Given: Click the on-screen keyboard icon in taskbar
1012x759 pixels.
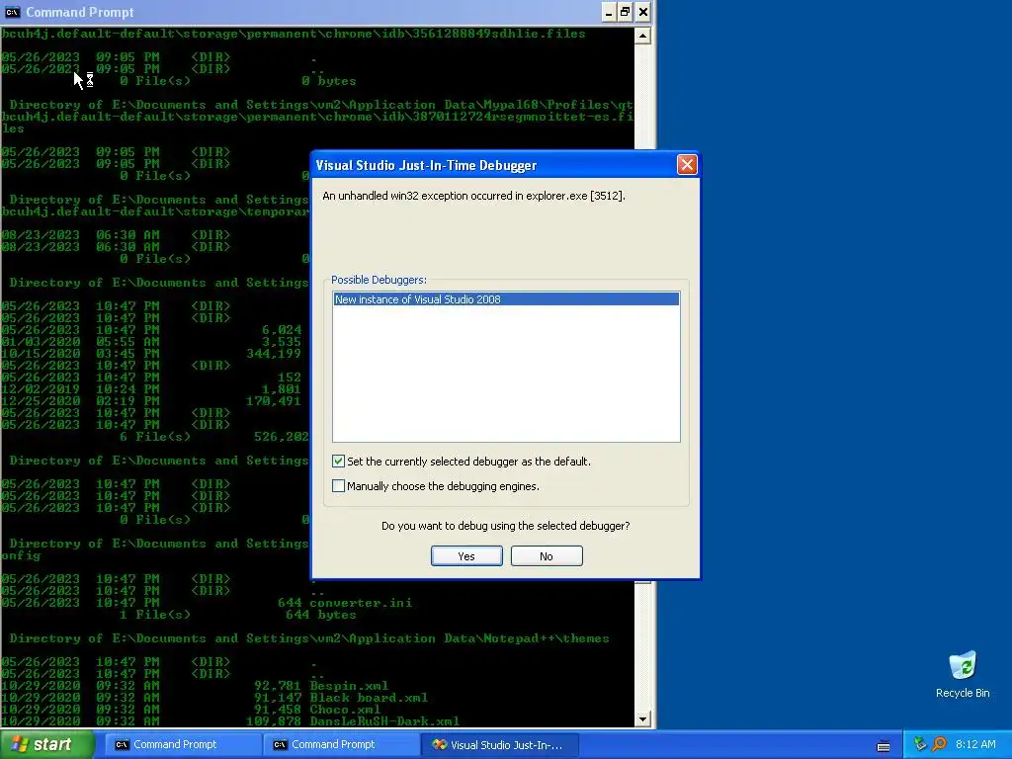Looking at the screenshot, I should (884, 746).
